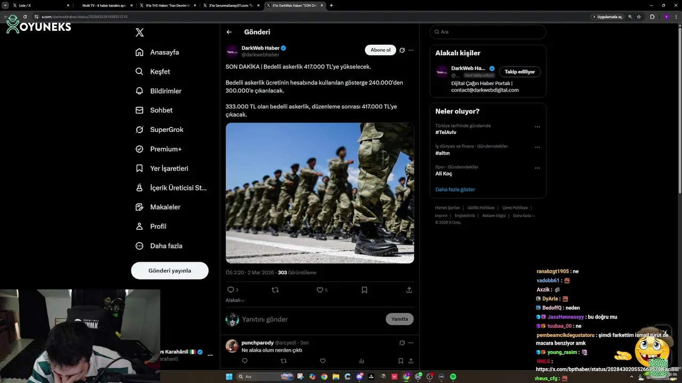Like punchparody's reply

pyautogui.click(x=322, y=361)
